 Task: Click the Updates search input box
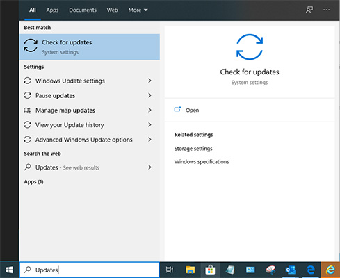click(x=90, y=270)
